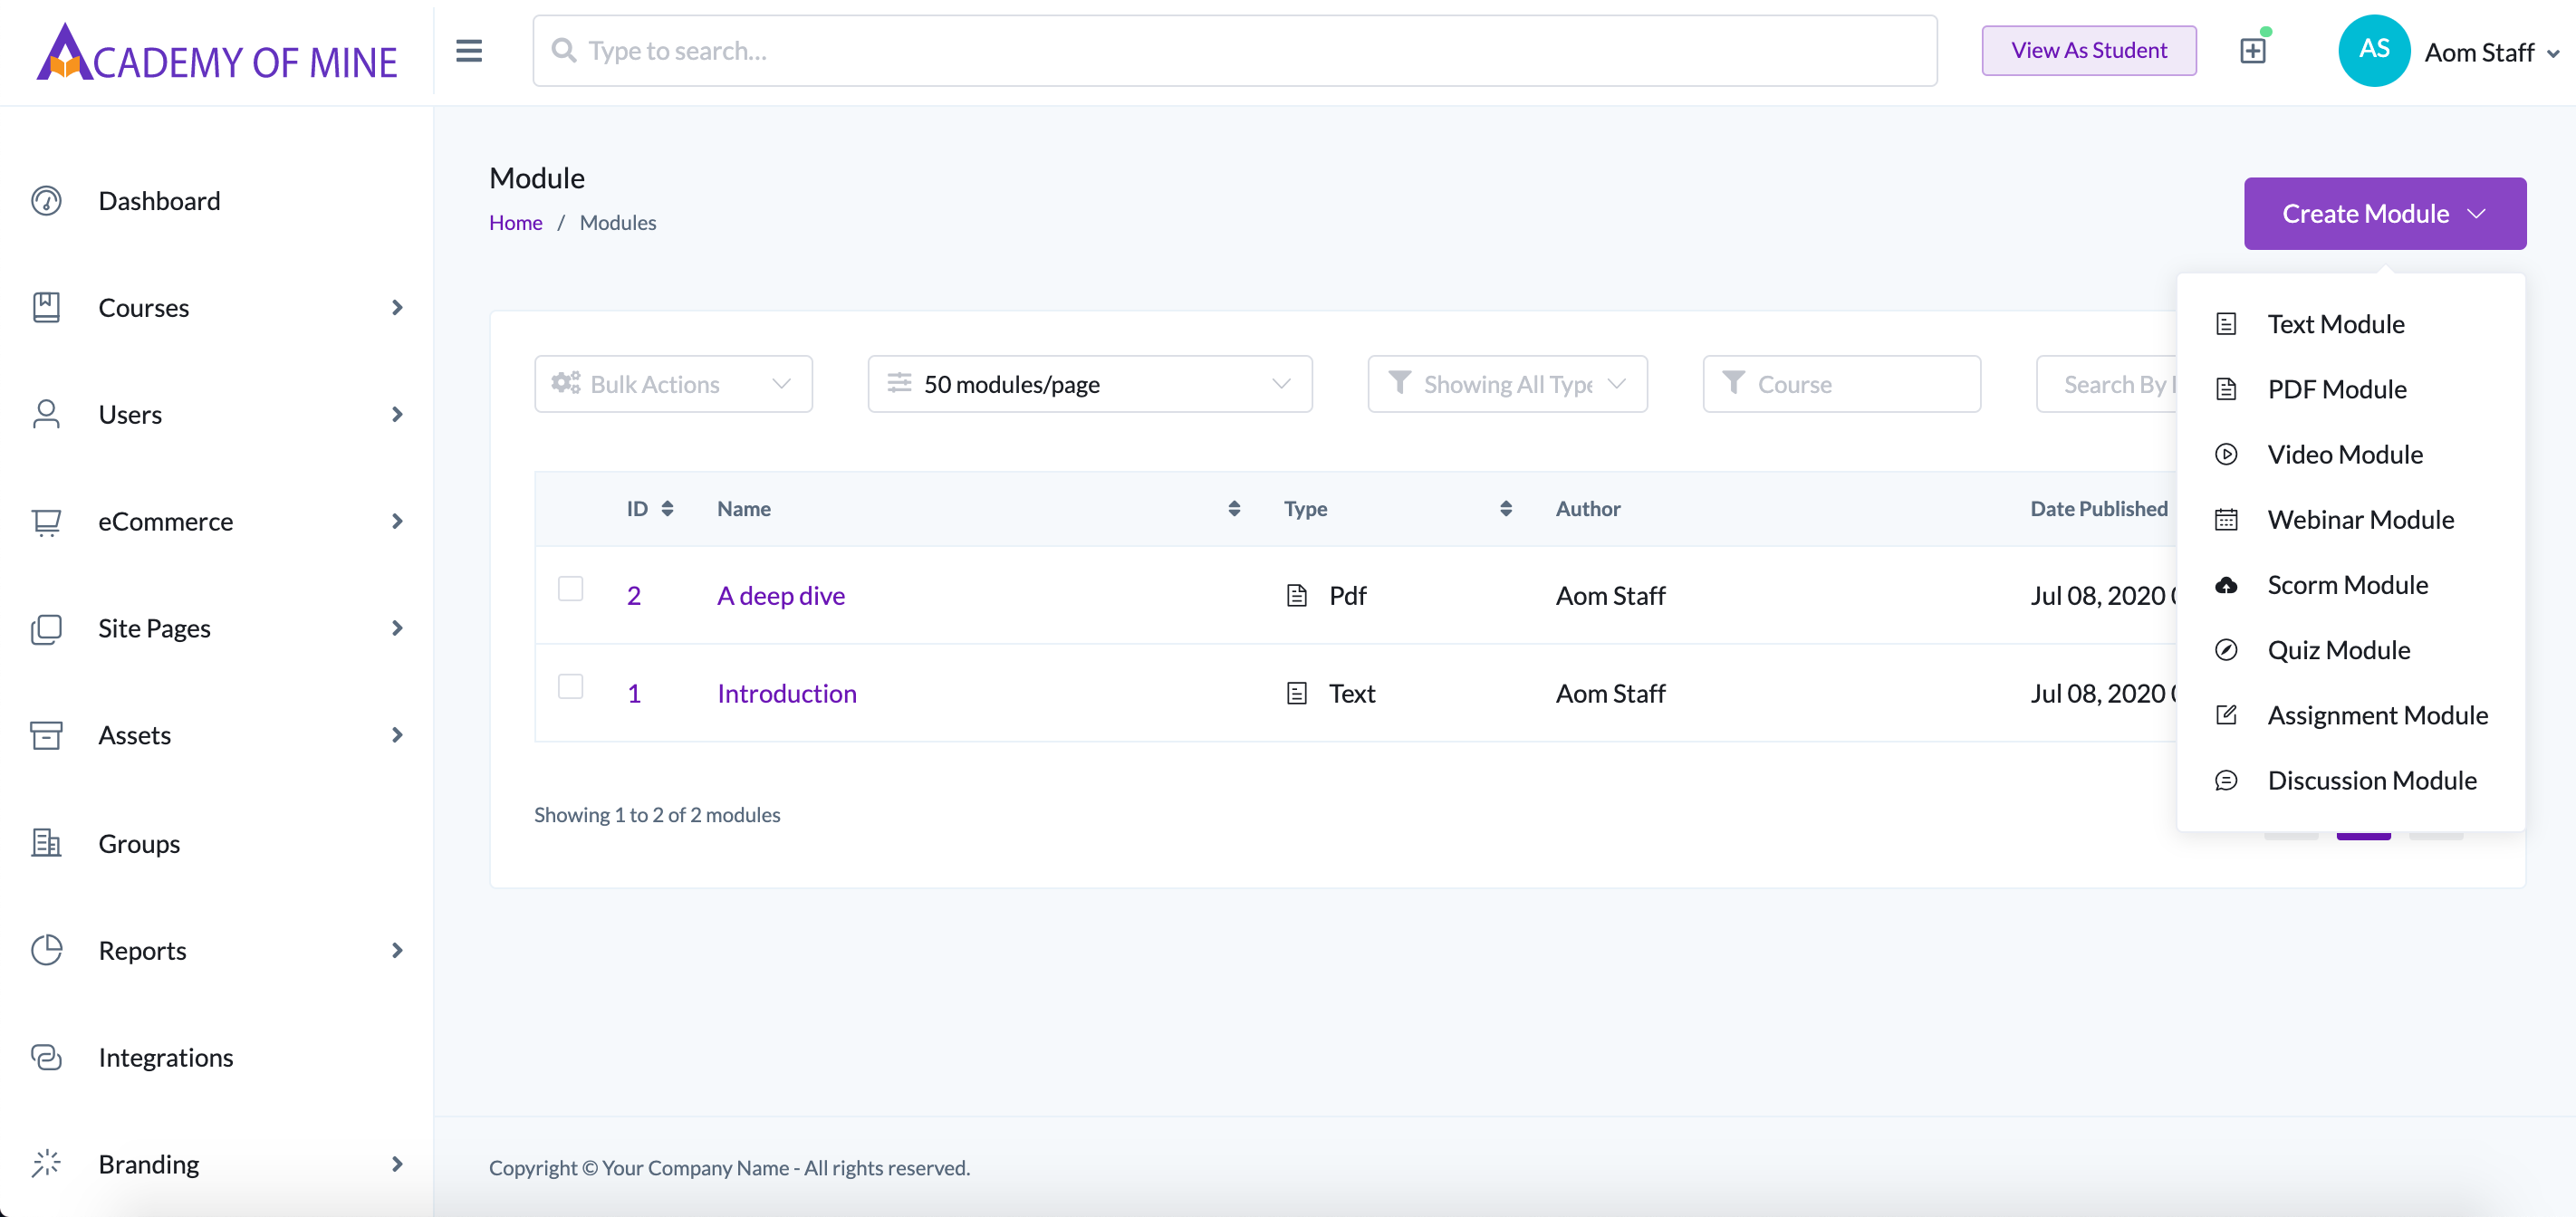The width and height of the screenshot is (2576, 1217).
Task: Open the Bulk Actions dropdown
Action: [673, 384]
